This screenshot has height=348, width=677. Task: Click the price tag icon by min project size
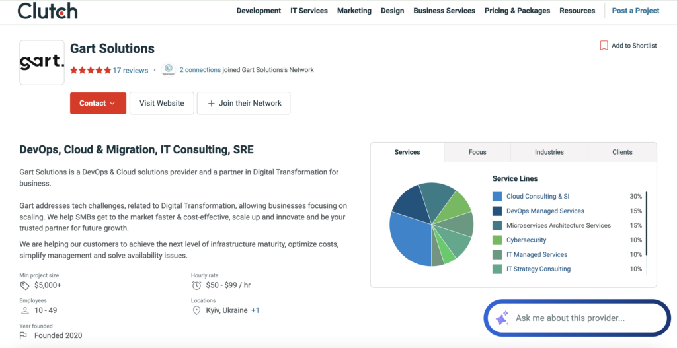24,285
